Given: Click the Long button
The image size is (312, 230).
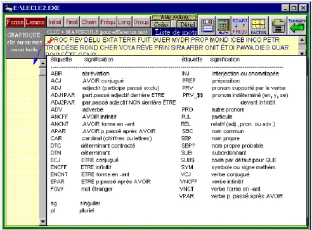Looking at the screenshot, I should [x=124, y=22].
